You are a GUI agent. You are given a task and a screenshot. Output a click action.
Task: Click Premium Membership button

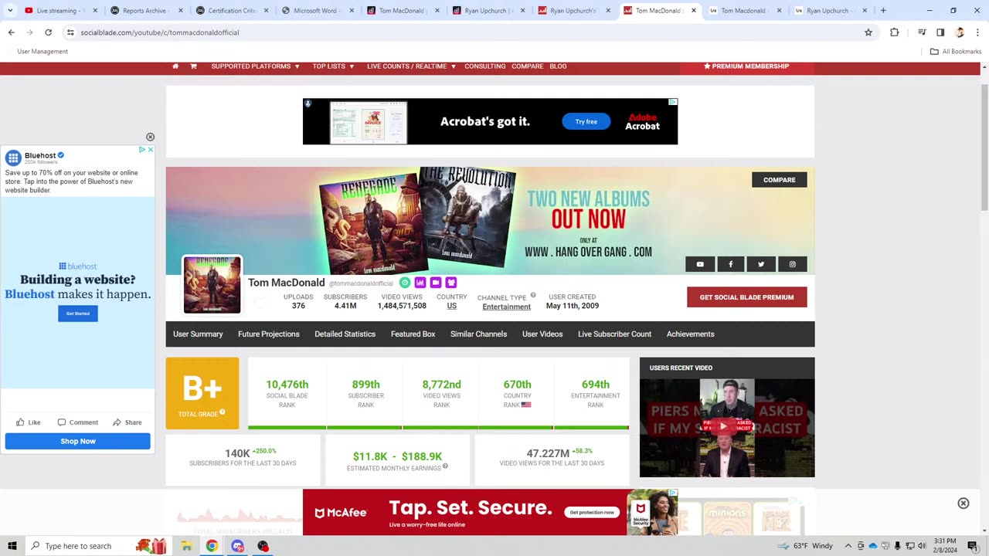pos(746,66)
